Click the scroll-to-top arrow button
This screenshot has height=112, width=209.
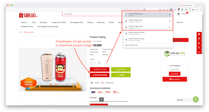pos(102,99)
